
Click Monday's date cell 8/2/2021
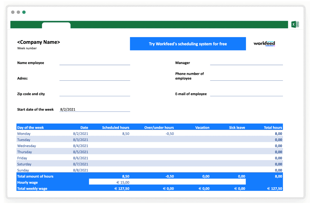[x=81, y=134]
